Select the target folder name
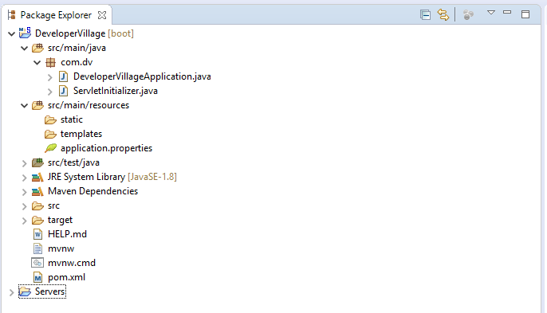The image size is (547, 313). coord(61,220)
